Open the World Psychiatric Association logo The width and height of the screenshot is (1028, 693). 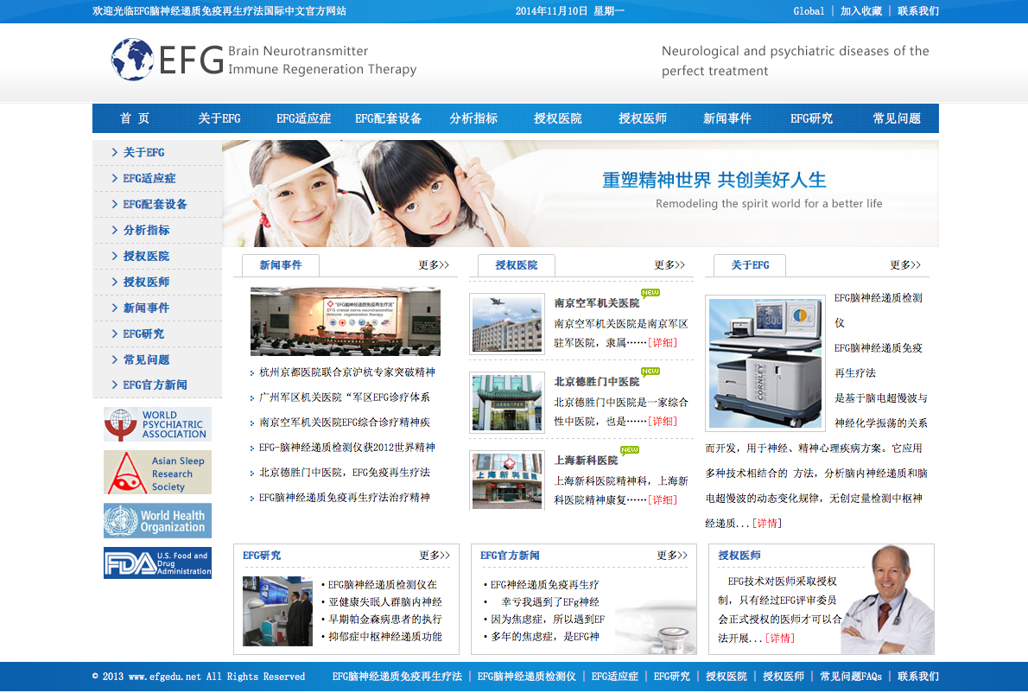(x=157, y=424)
